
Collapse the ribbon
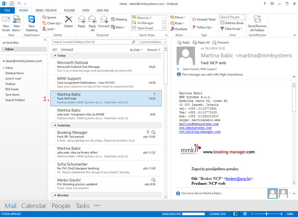[x=294, y=35]
